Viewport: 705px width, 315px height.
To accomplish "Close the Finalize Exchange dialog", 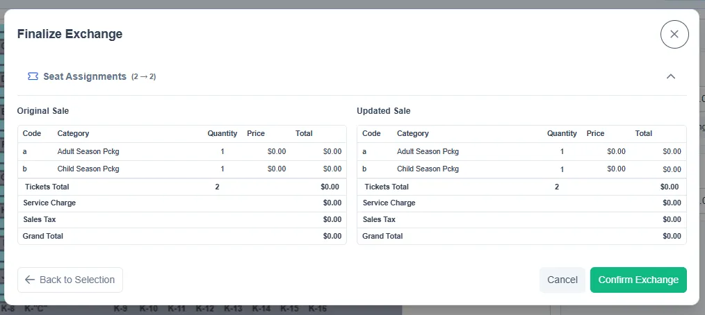I will [x=674, y=34].
